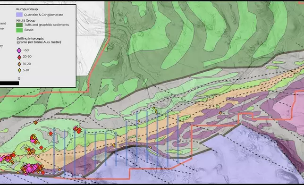Click the 'Kumpu Group' legend heading

27,9
